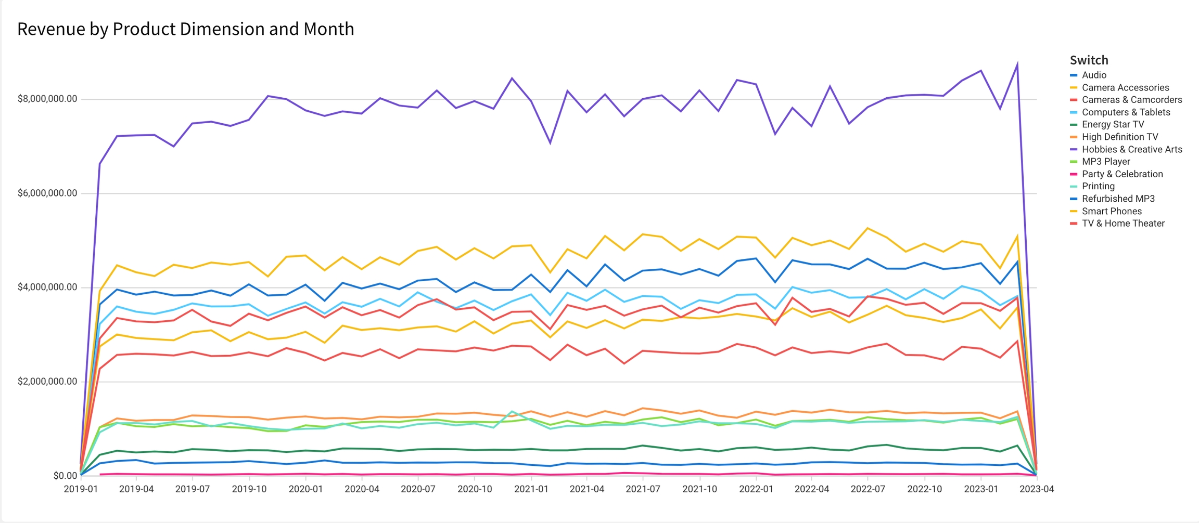
Task: Click the 2023-04 x-axis label
Action: [1036, 489]
